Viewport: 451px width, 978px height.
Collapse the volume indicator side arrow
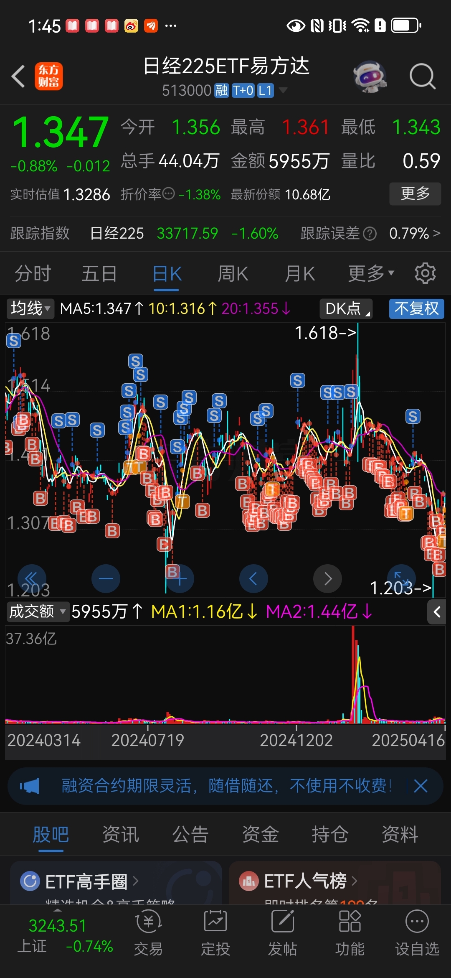click(437, 612)
